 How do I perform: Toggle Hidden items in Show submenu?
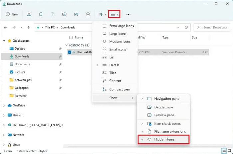[164, 139]
